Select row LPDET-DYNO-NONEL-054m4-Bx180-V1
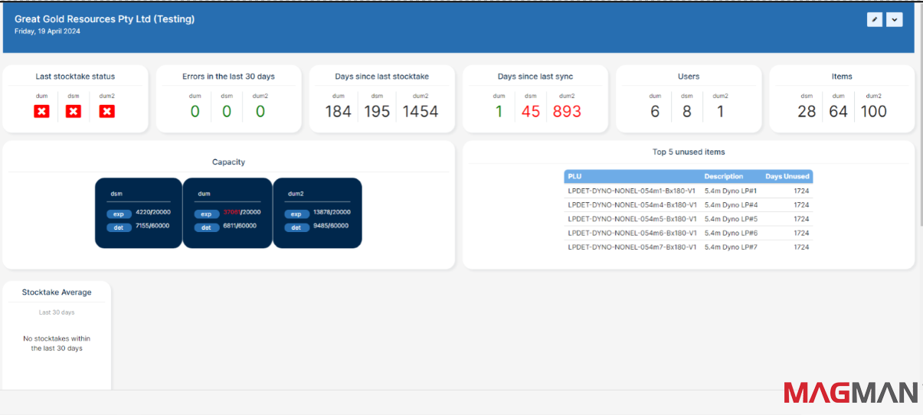Viewport: 923px width, 415px height. tap(688, 205)
